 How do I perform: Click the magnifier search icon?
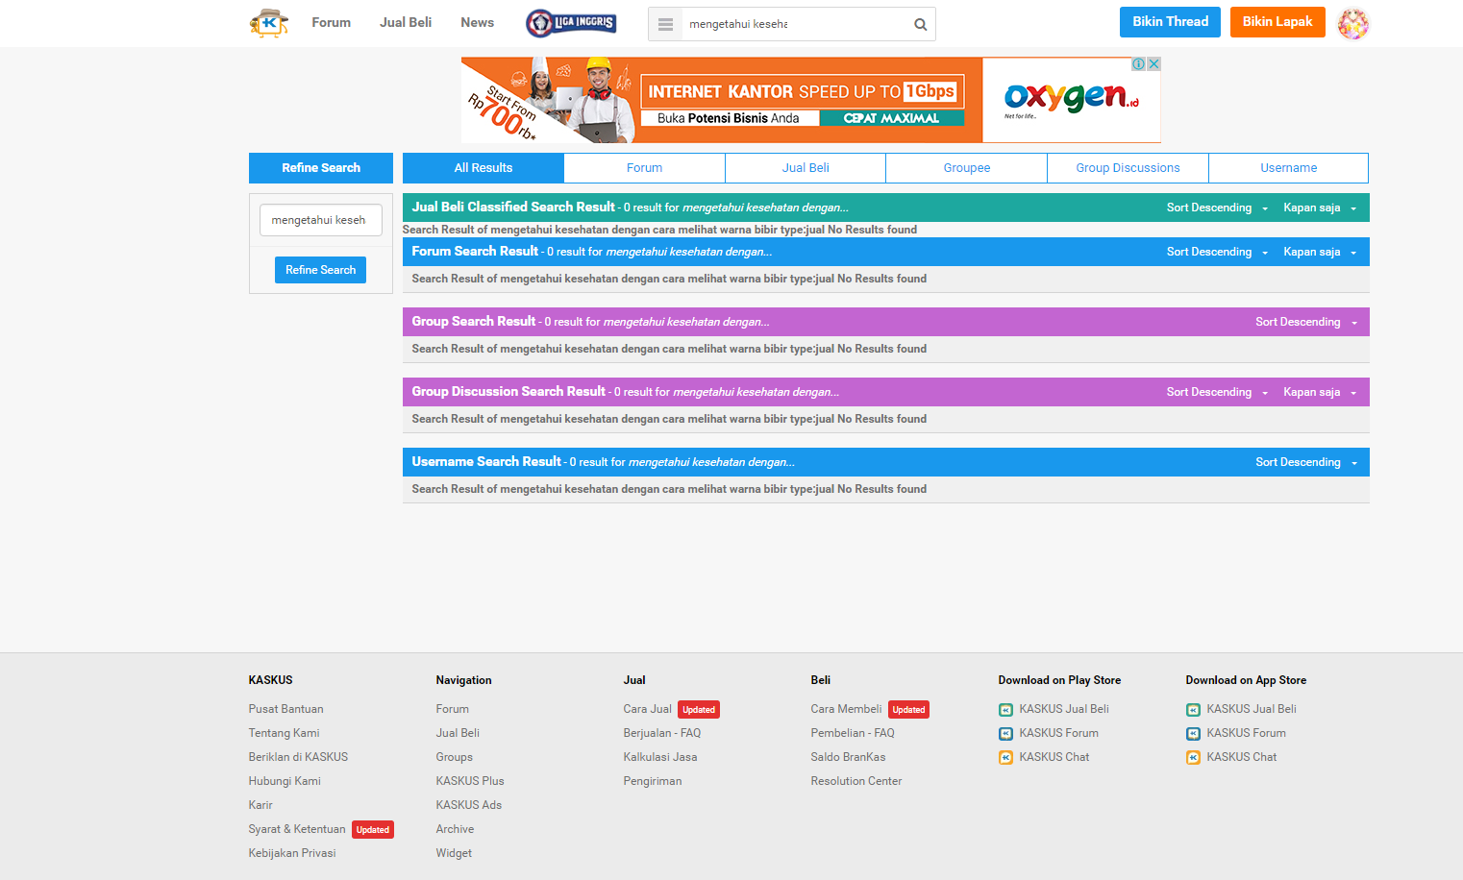coord(920,24)
